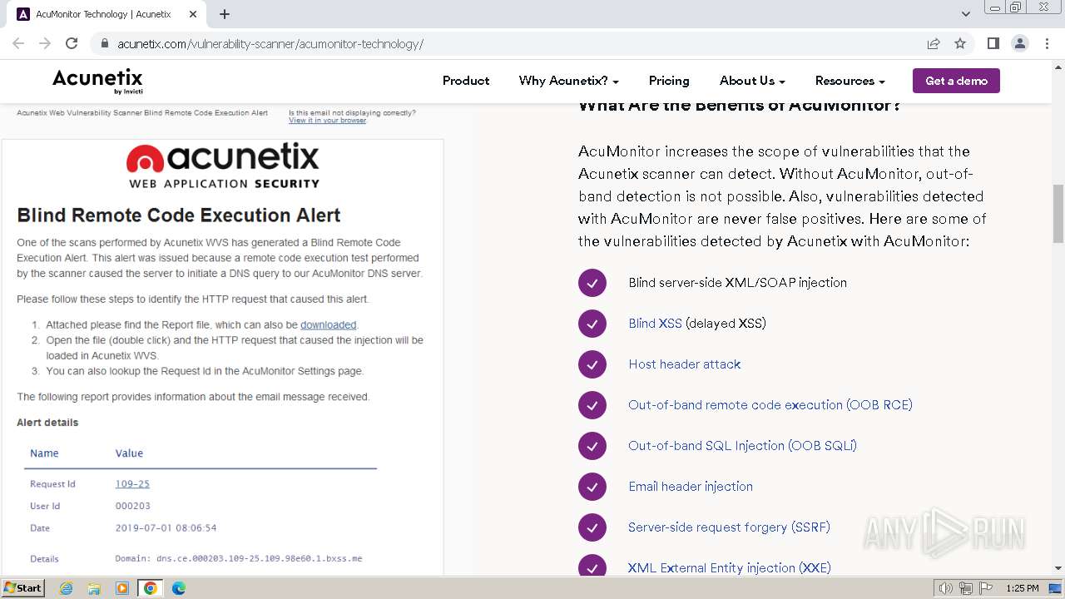Click the Blind Remote Code Execution Alert email image
Image resolution: width=1065 pixels, height=599 pixels.
pyautogui.click(x=223, y=341)
